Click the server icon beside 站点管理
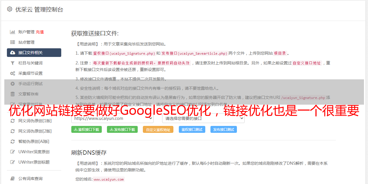The width and height of the screenshot is (368, 184). coord(13,42)
